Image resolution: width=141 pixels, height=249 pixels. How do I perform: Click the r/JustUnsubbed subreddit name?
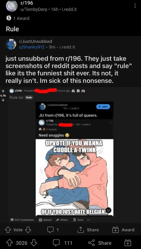(x=35, y=41)
